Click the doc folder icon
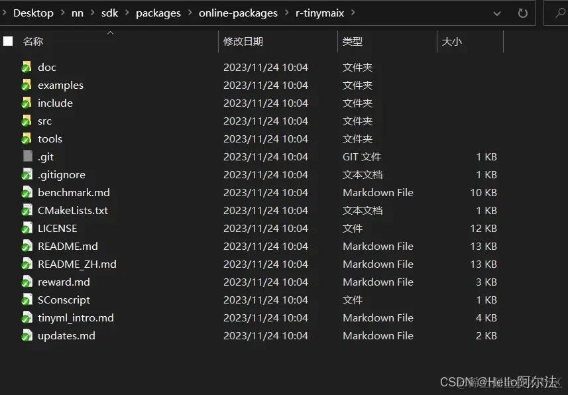Image resolution: width=568 pixels, height=395 pixels. 27,67
